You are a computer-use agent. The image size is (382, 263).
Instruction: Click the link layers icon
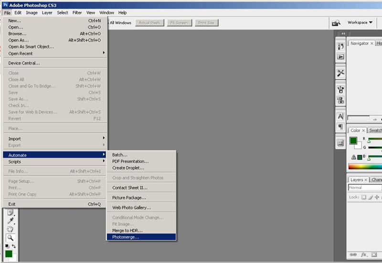tap(353, 254)
